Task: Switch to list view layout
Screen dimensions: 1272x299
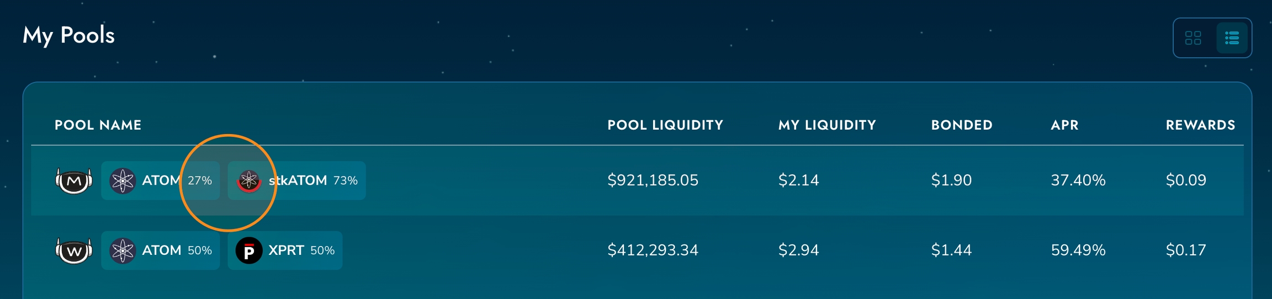Action: click(x=1232, y=38)
